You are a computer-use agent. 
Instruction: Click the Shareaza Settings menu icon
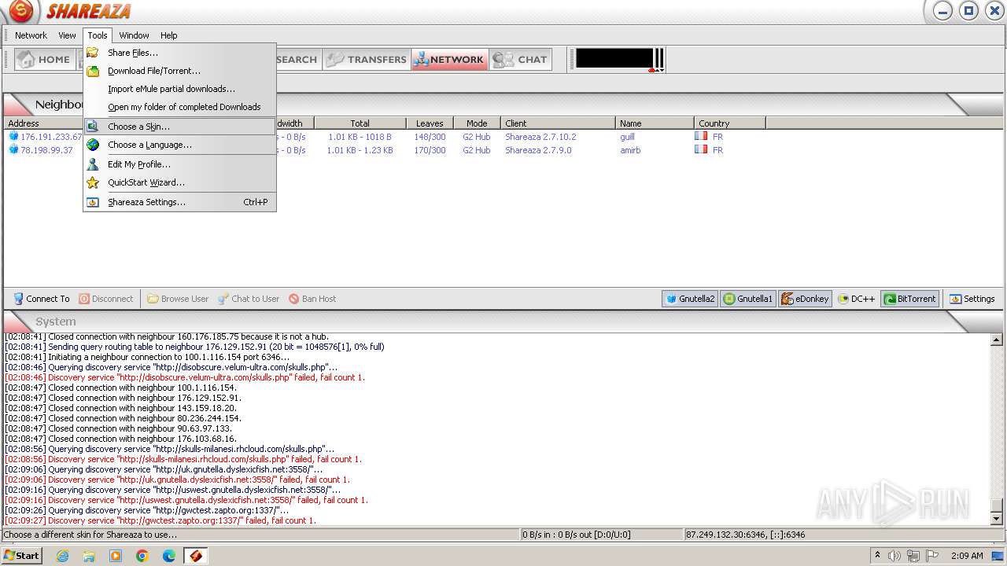pyautogui.click(x=93, y=202)
